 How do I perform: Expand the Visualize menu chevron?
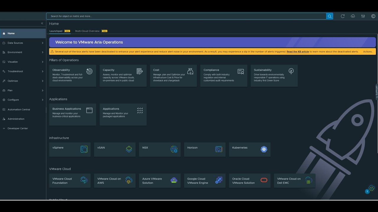coord(43,62)
